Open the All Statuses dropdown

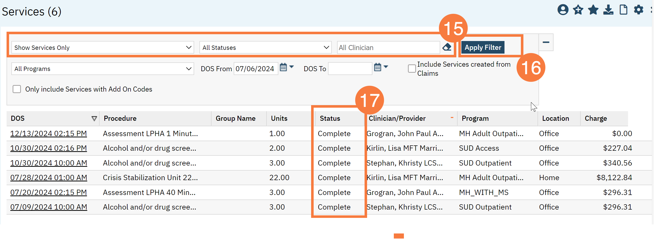pyautogui.click(x=265, y=48)
